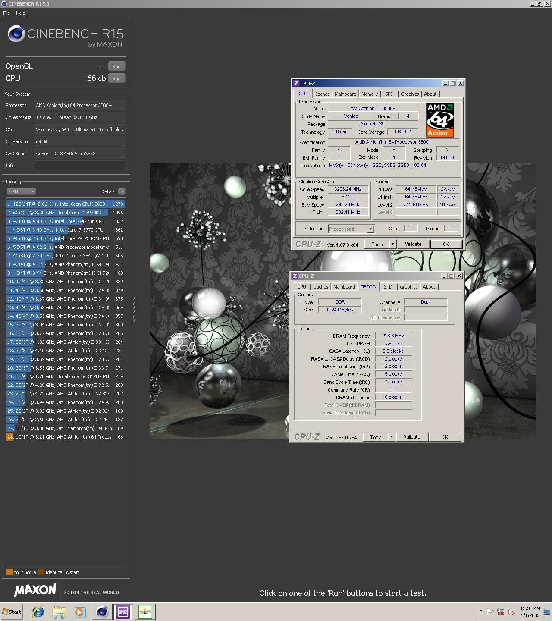Select ranking row Intel Core i7-3770 CPU
Screen dimensions: 552x621
tap(66, 230)
